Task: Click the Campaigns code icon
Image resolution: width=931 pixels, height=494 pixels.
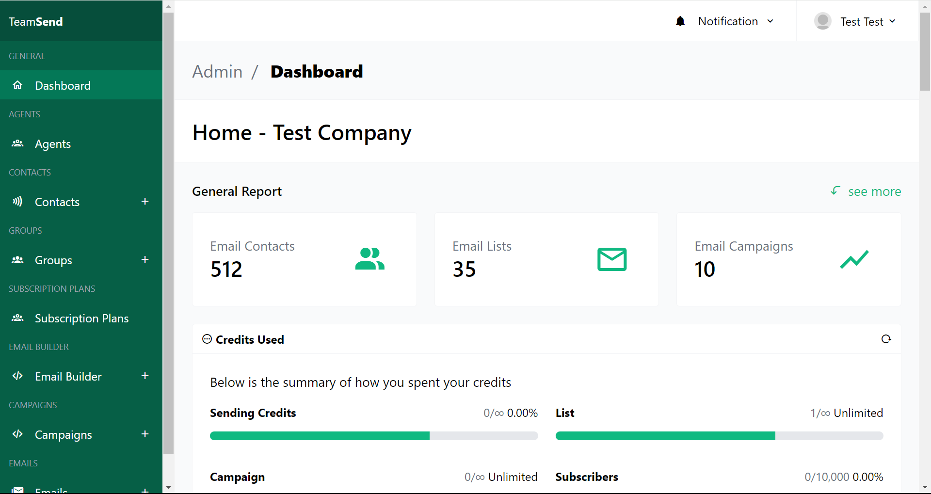Action: (17, 434)
